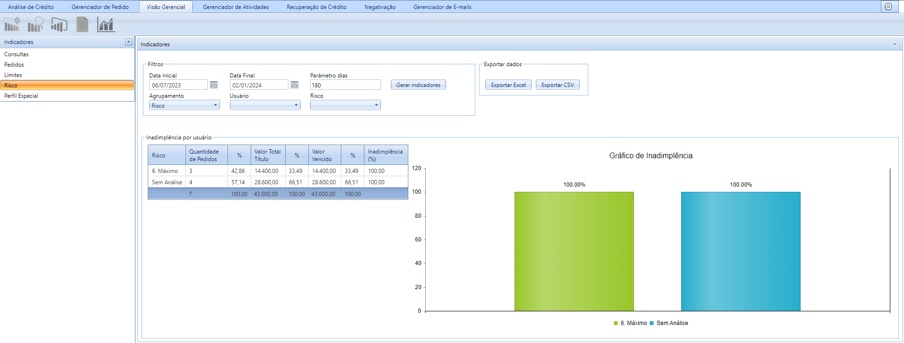Open the settings gear icon
904x343 pixels.
pos(888,7)
